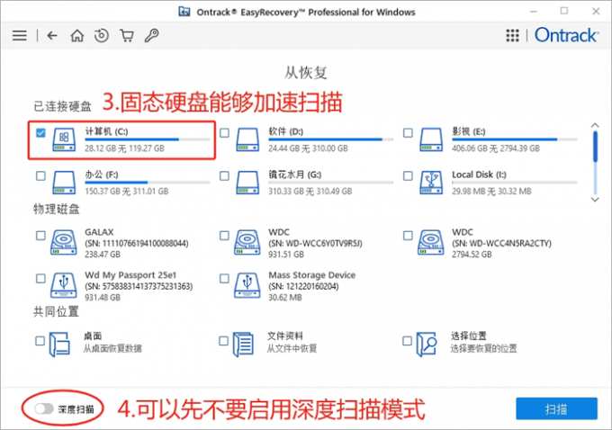This screenshot has width=612, height=430.
Task: Click the drive list scrollbar thumb
Action: coord(595,147)
